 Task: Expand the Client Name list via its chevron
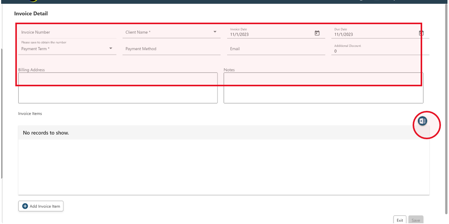pyautogui.click(x=215, y=32)
